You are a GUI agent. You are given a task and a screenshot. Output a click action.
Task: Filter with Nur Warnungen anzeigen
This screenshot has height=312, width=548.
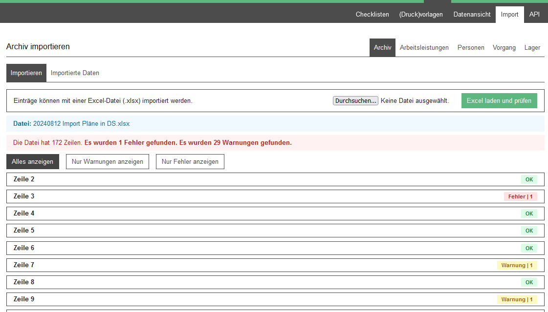tap(107, 161)
